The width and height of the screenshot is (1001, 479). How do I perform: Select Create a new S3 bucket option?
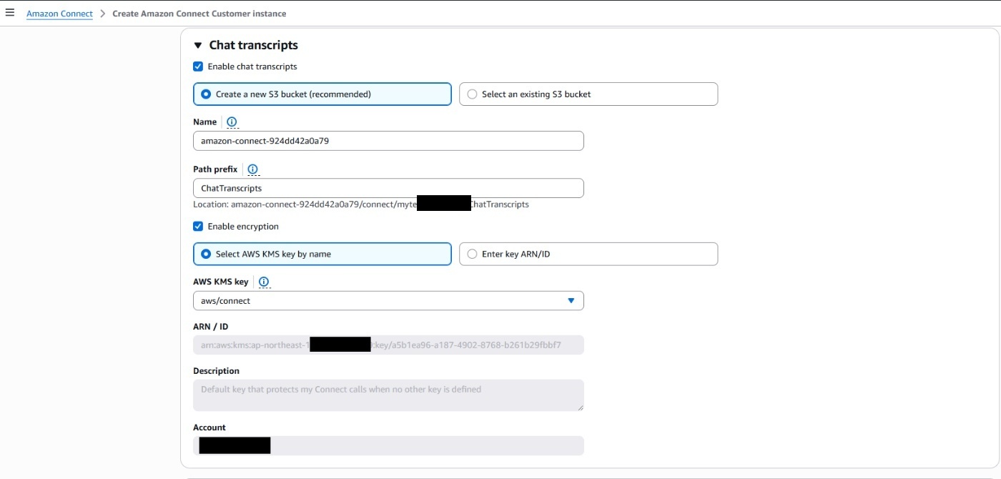(322, 94)
